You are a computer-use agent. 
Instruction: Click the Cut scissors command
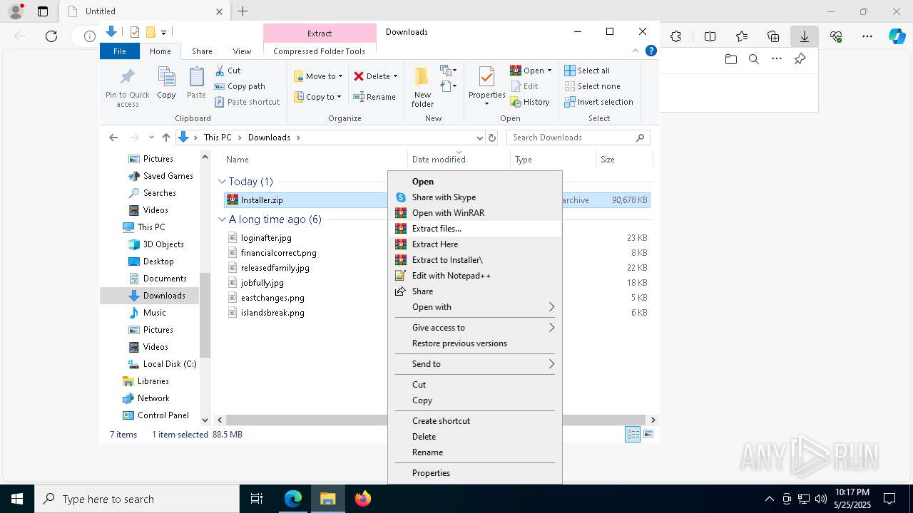(228, 71)
